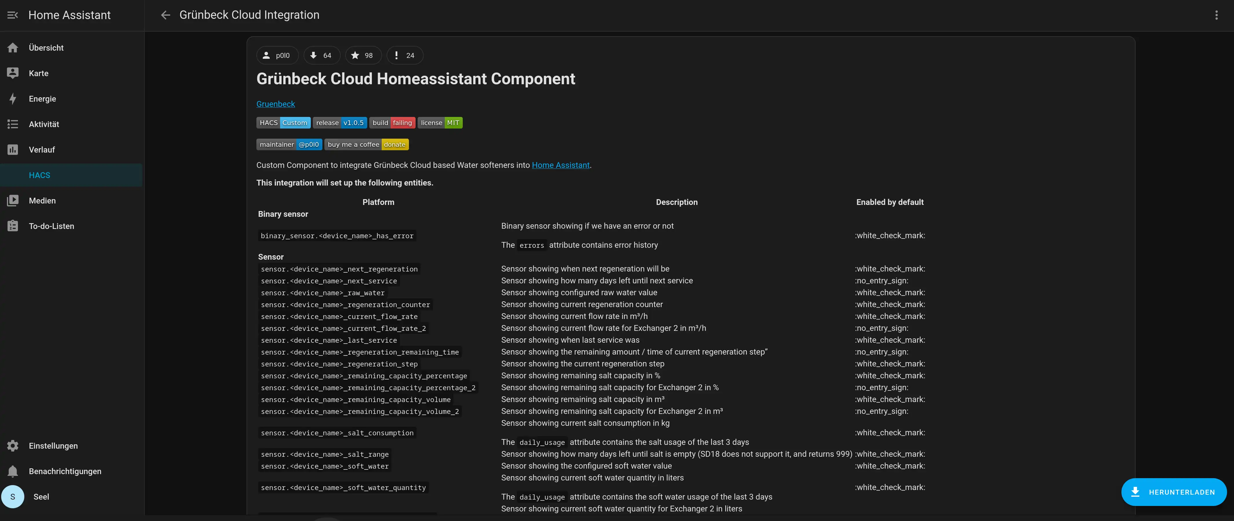Click the binary_sensor.<device_name>_has_error code text
The height and width of the screenshot is (521, 1234).
tap(337, 236)
